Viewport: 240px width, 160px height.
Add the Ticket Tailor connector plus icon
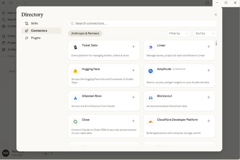click(133, 46)
